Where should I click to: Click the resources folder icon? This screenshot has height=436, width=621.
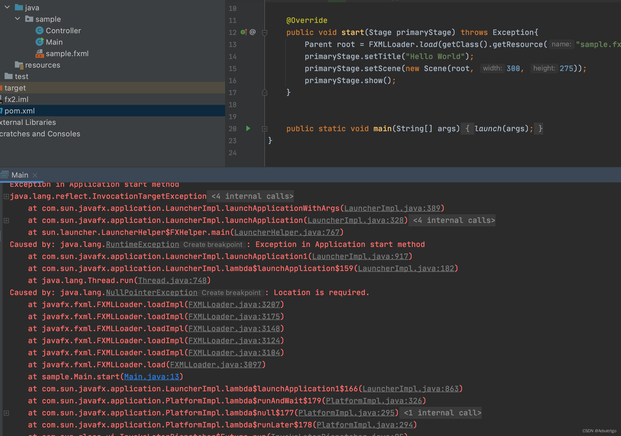click(19, 65)
